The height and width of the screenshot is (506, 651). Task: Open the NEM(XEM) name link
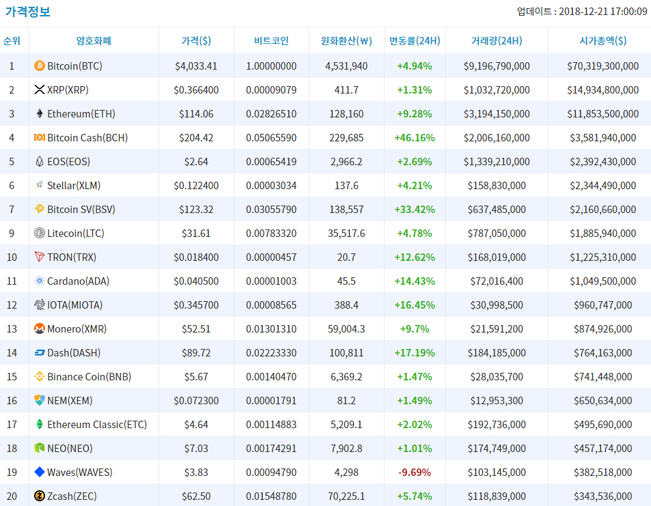(70, 401)
